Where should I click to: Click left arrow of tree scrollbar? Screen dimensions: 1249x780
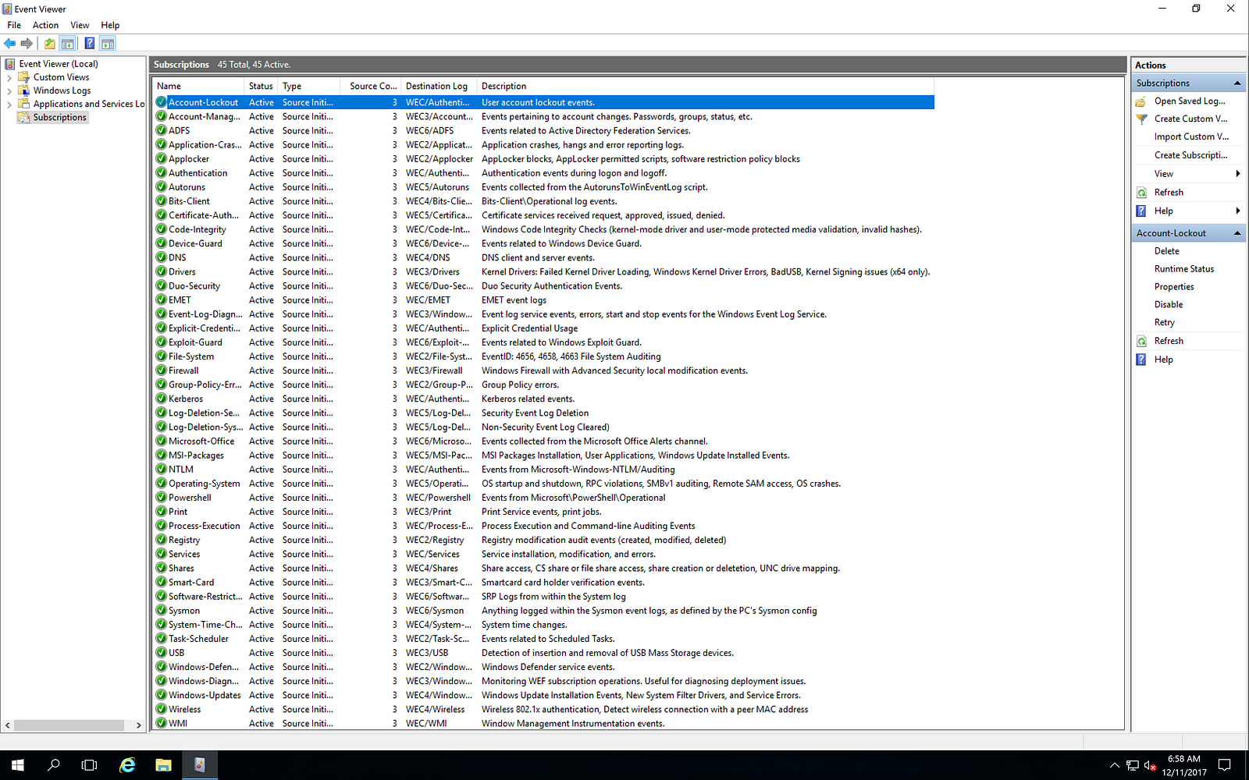(8, 725)
